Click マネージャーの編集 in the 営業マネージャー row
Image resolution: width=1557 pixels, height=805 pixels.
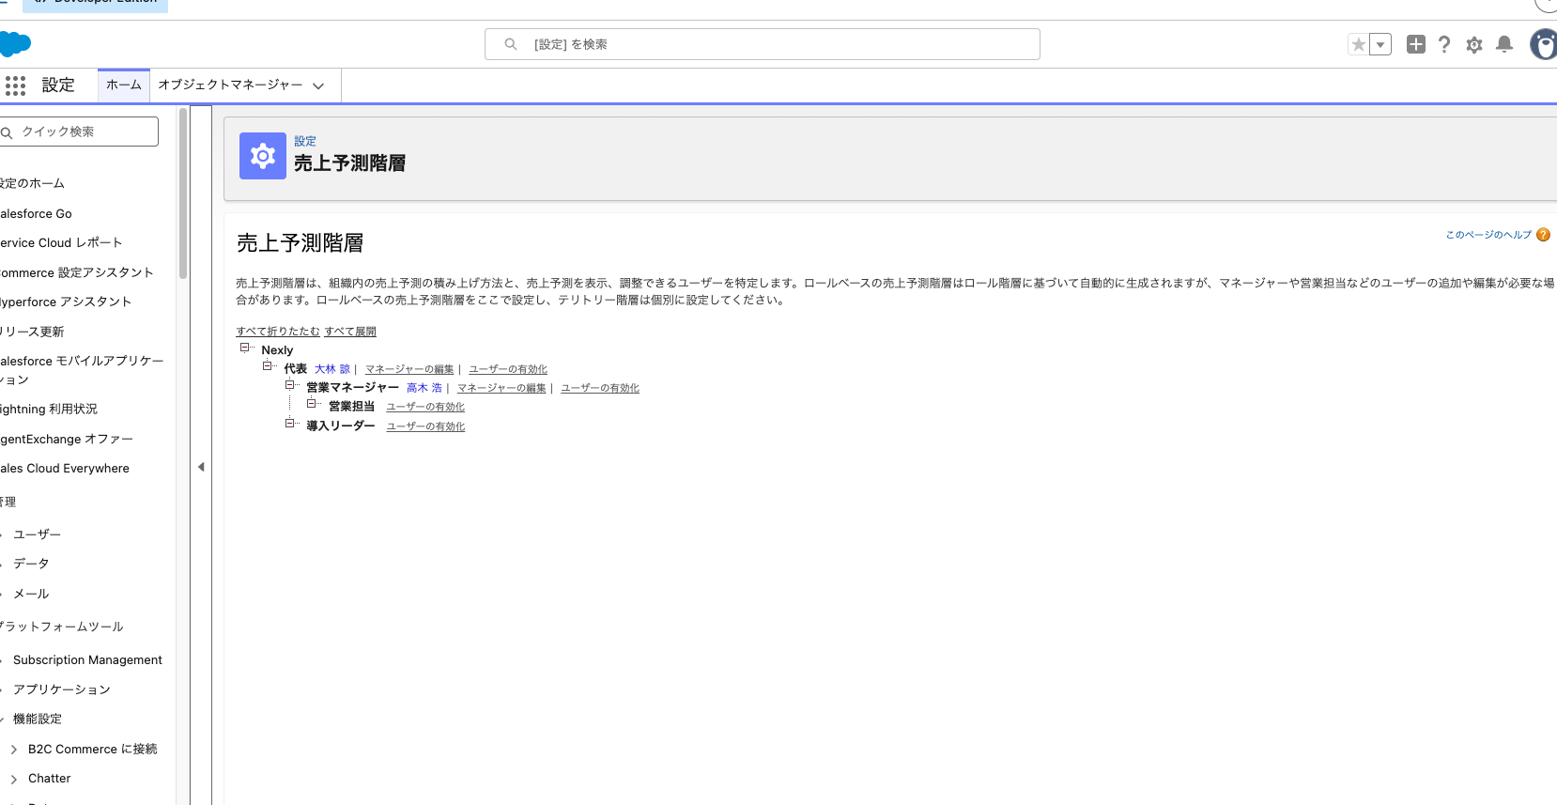coord(501,388)
